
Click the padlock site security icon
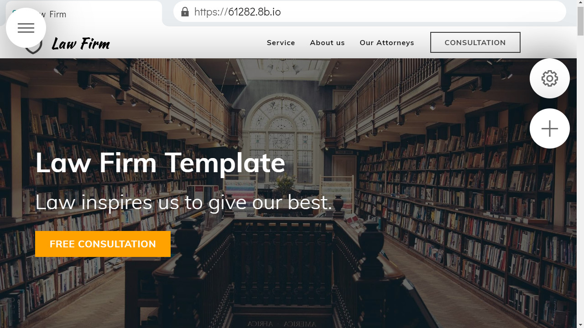(x=185, y=12)
